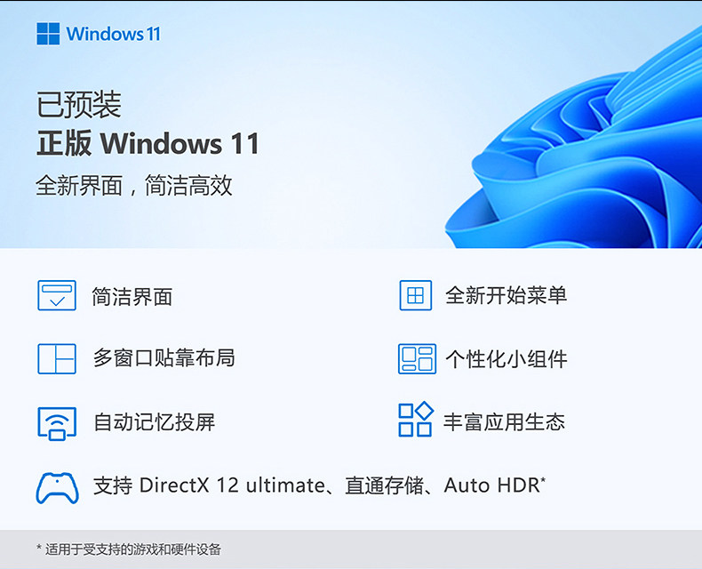Click the DirectX 12 ultimate text
Screen dimensions: 702x569
(232, 485)
